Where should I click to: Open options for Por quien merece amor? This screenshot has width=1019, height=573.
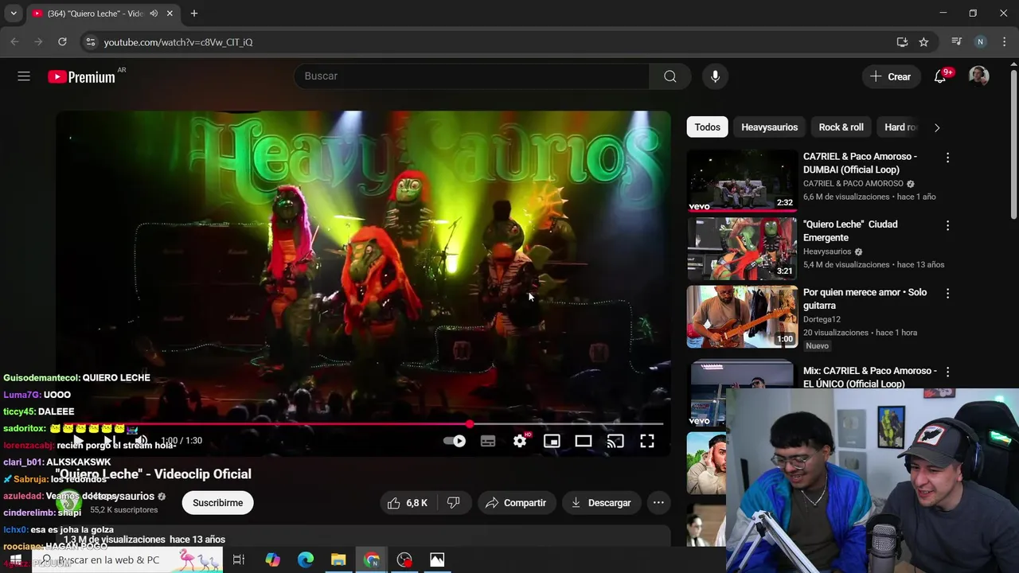[947, 294]
